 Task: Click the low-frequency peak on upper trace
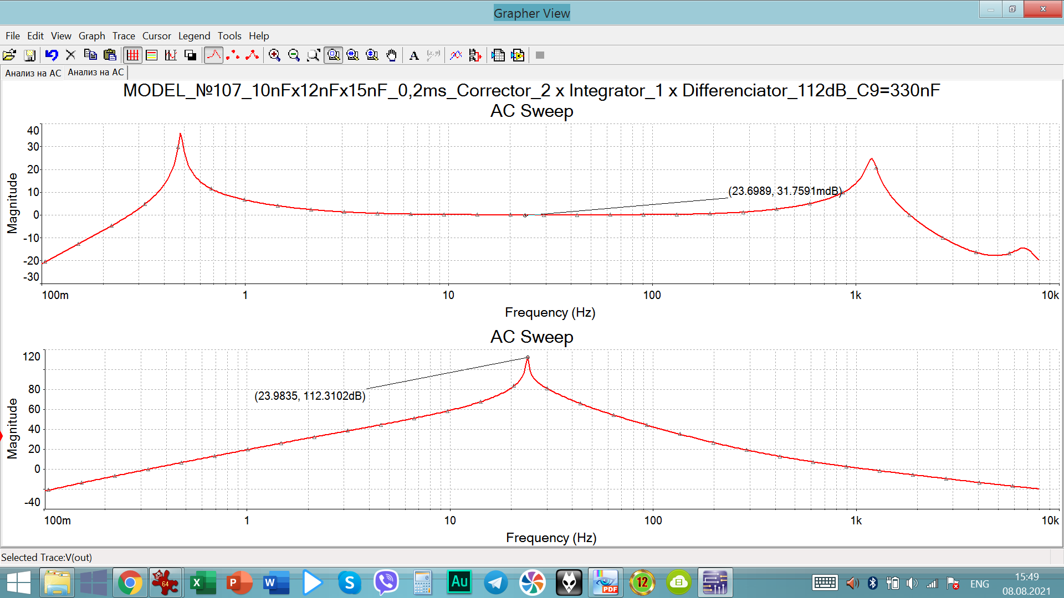coord(180,135)
